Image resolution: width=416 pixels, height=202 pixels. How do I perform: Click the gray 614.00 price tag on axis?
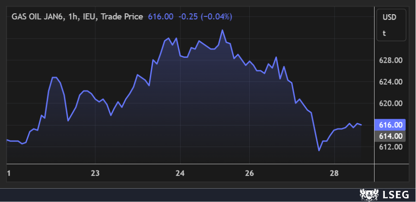391,136
